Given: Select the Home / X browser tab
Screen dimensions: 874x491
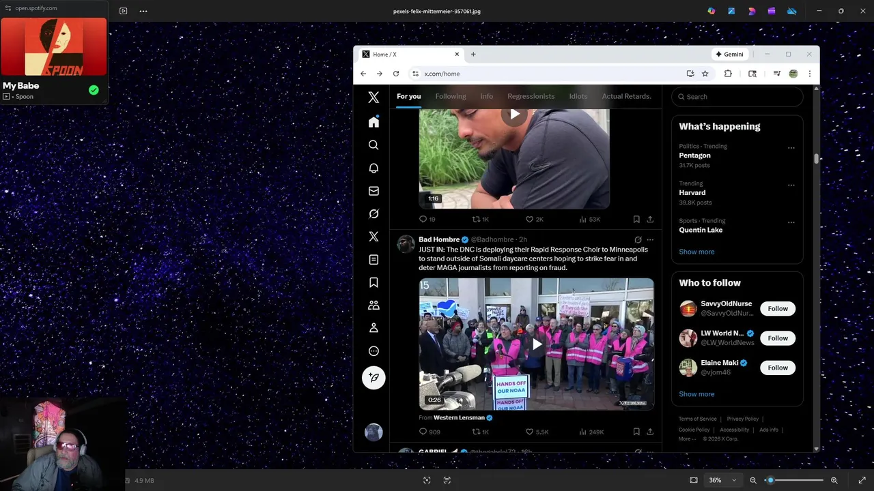Looking at the screenshot, I should click(x=410, y=55).
